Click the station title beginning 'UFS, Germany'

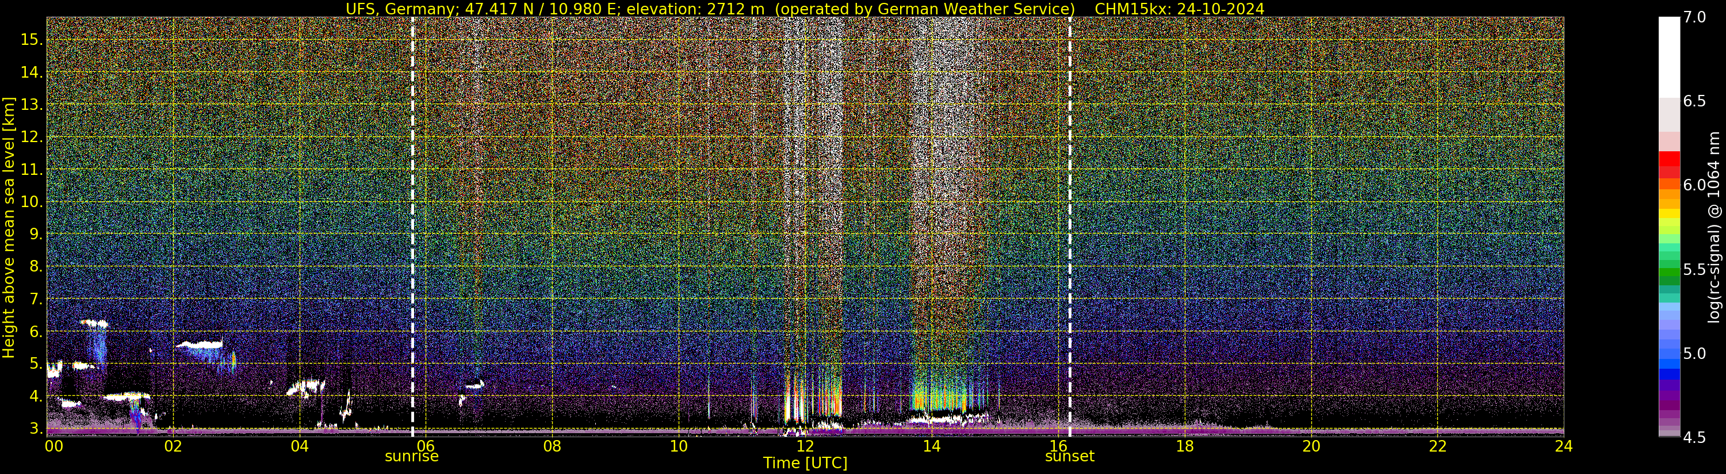coord(710,9)
